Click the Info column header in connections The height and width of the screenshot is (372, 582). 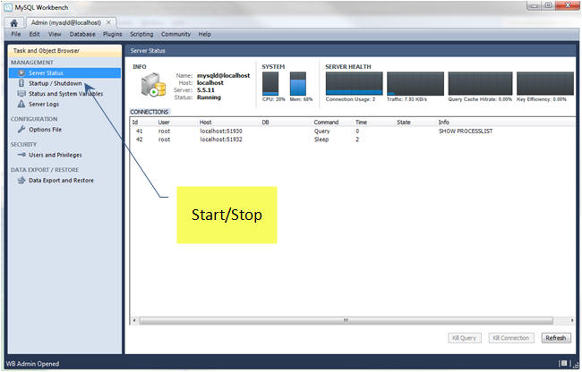point(443,122)
